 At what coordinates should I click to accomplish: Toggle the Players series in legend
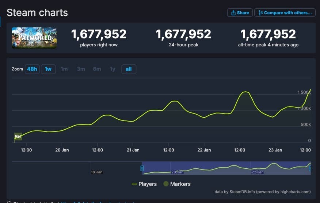(144, 184)
